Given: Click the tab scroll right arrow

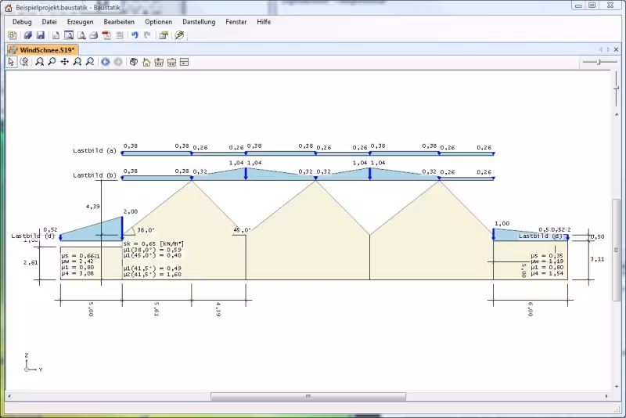Looking at the screenshot, I should pos(608,49).
